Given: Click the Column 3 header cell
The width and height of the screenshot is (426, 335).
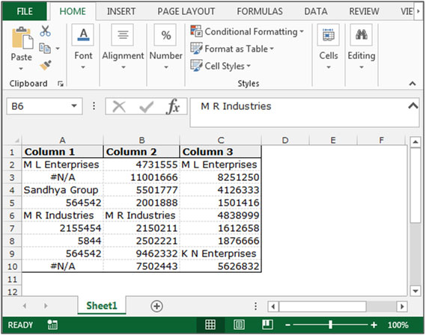Looking at the screenshot, I should [x=220, y=152].
